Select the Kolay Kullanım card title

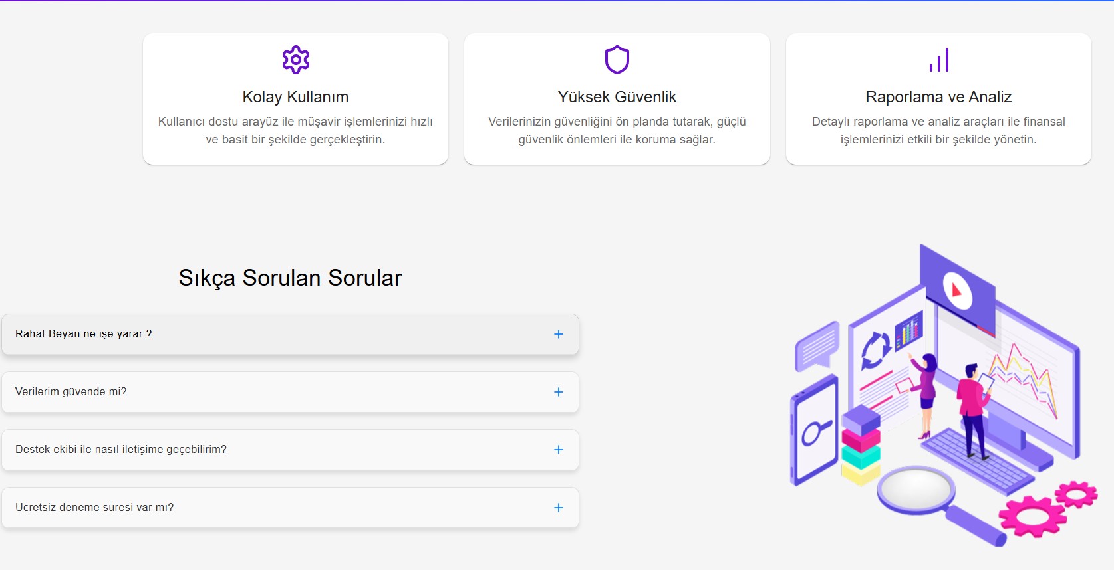pyautogui.click(x=295, y=97)
